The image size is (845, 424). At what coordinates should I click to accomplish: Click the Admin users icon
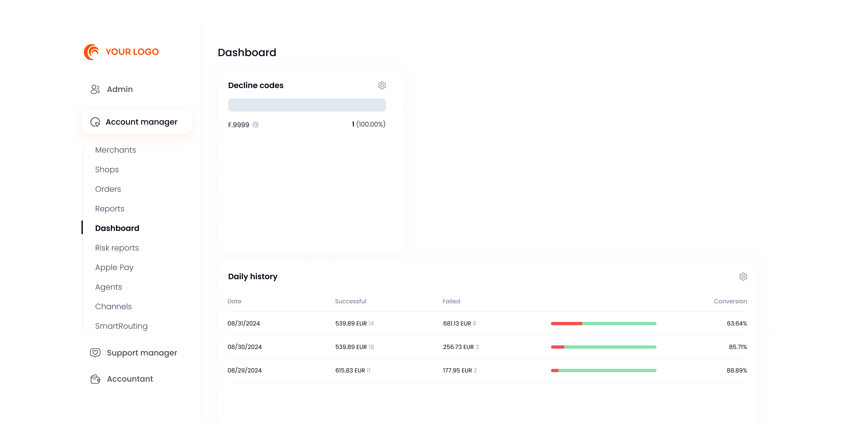(x=95, y=89)
